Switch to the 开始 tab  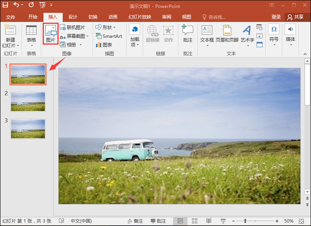point(33,17)
